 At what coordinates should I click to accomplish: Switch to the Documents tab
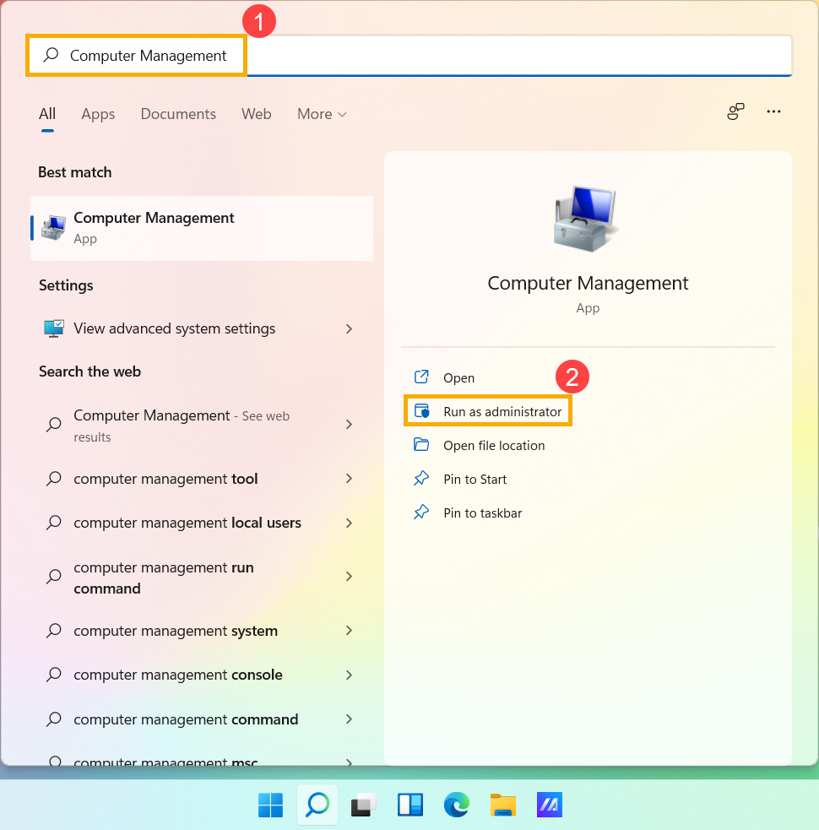point(178,114)
